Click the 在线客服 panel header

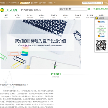pyautogui.click(x=101, y=18)
